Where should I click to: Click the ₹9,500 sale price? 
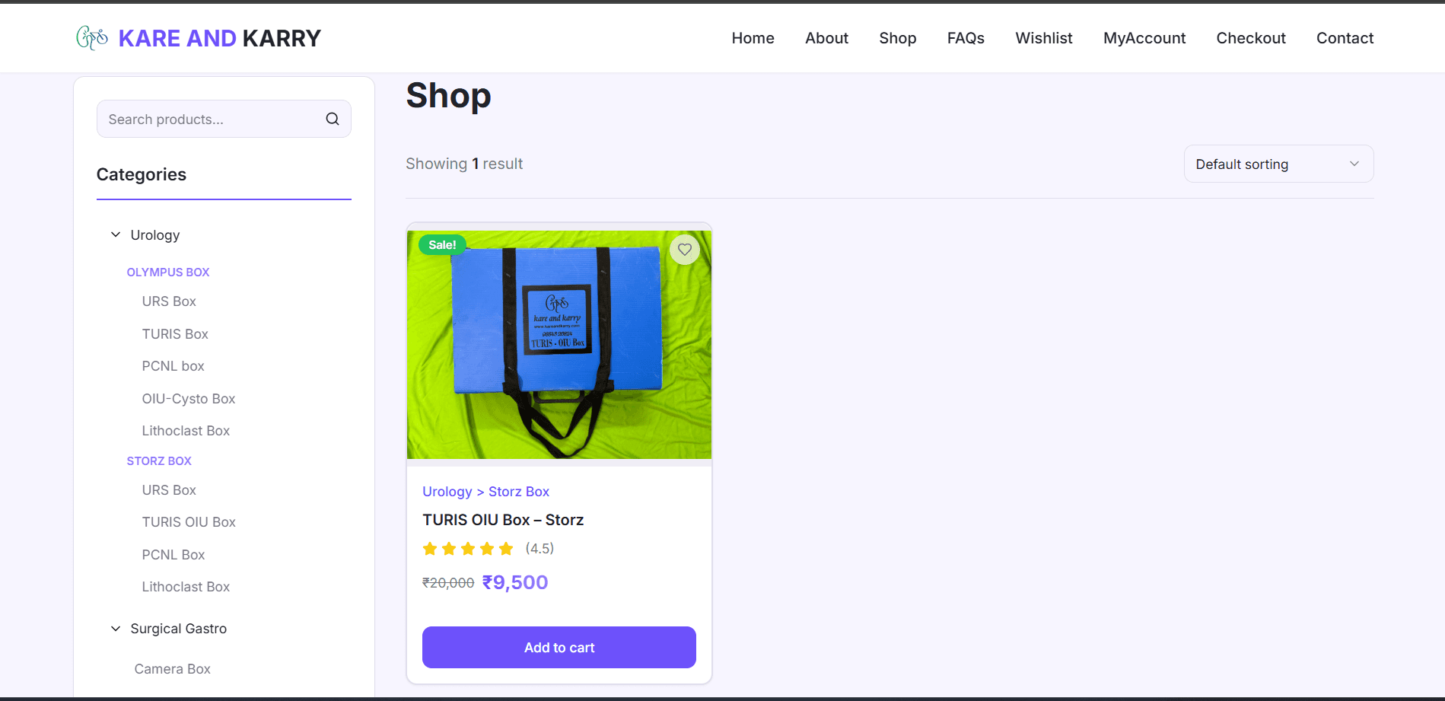click(x=515, y=582)
